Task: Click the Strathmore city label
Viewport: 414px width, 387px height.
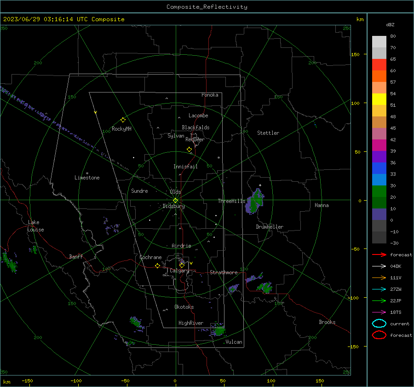Action: coord(224,272)
